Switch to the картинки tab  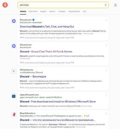click(x=33, y=11)
